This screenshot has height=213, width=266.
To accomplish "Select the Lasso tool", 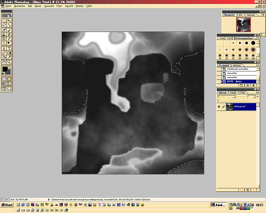I will 4,25.
